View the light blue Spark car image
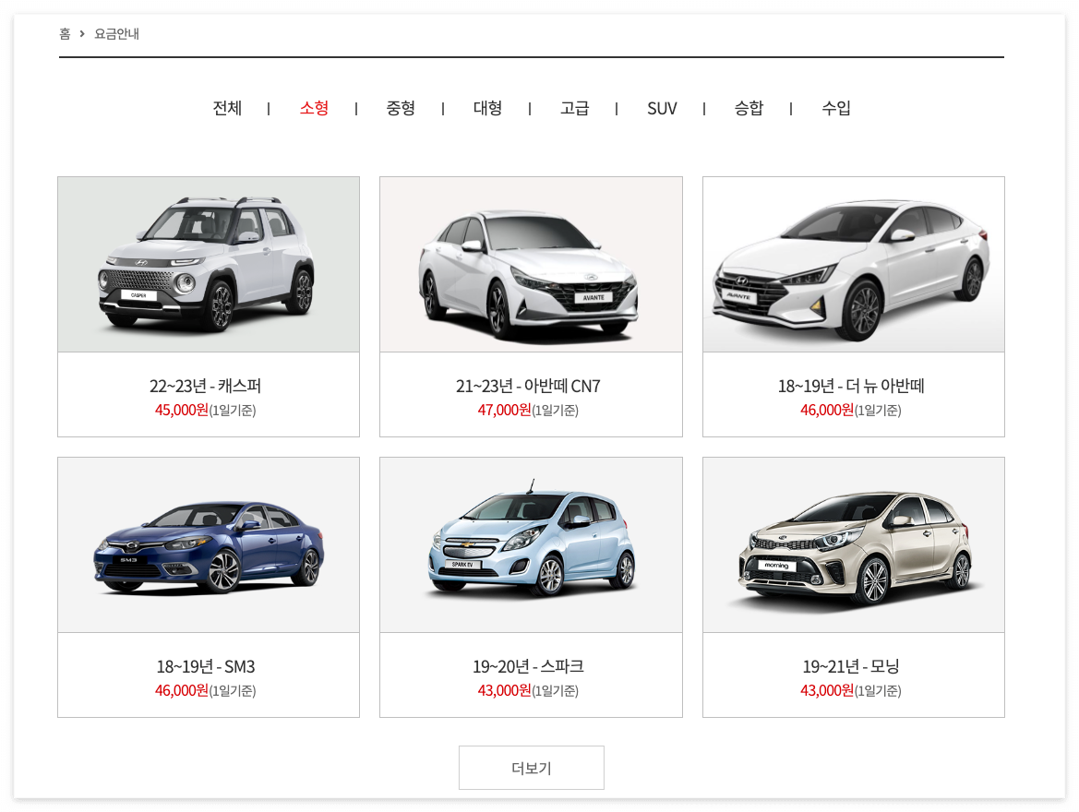 (x=532, y=545)
